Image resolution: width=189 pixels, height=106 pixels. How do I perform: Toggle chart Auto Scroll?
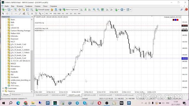(x=107, y=10)
